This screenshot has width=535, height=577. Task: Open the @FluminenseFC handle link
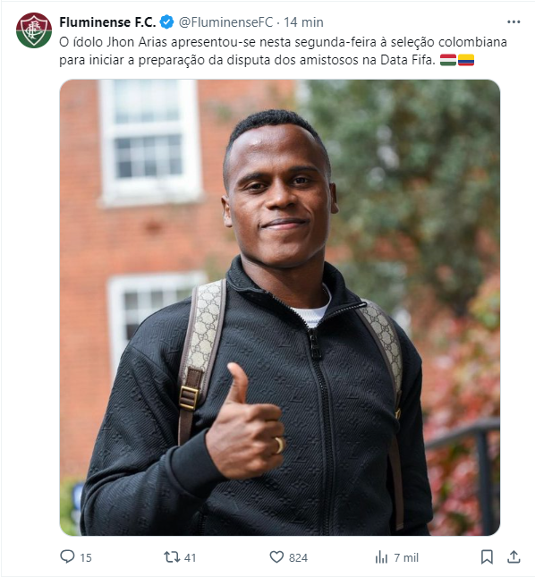225,22
